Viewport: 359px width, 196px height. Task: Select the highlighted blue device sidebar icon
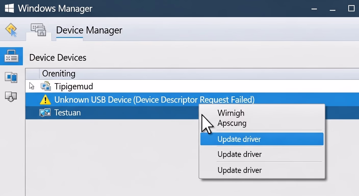point(11,56)
